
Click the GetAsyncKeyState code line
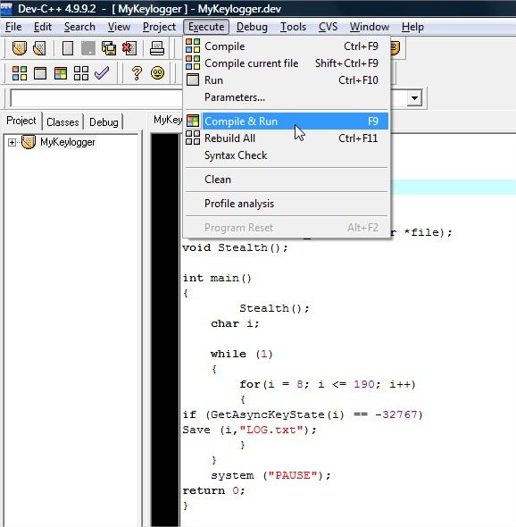(x=303, y=414)
